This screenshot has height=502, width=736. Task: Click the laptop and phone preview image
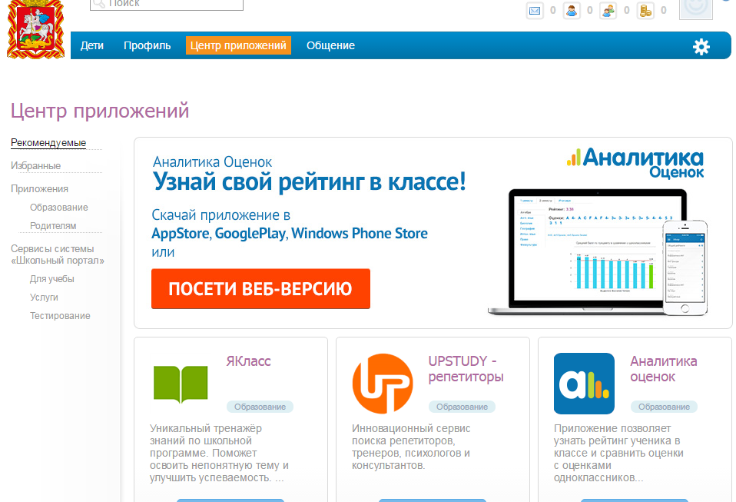[x=598, y=253]
